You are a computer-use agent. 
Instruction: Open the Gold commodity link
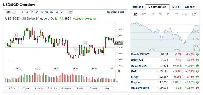tap(134, 71)
